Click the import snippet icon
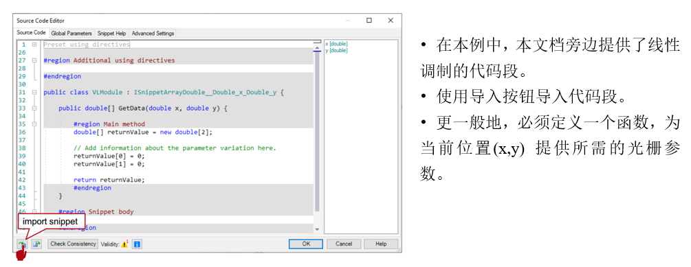Image resolution: width=691 pixels, height=267 pixels. [x=22, y=244]
